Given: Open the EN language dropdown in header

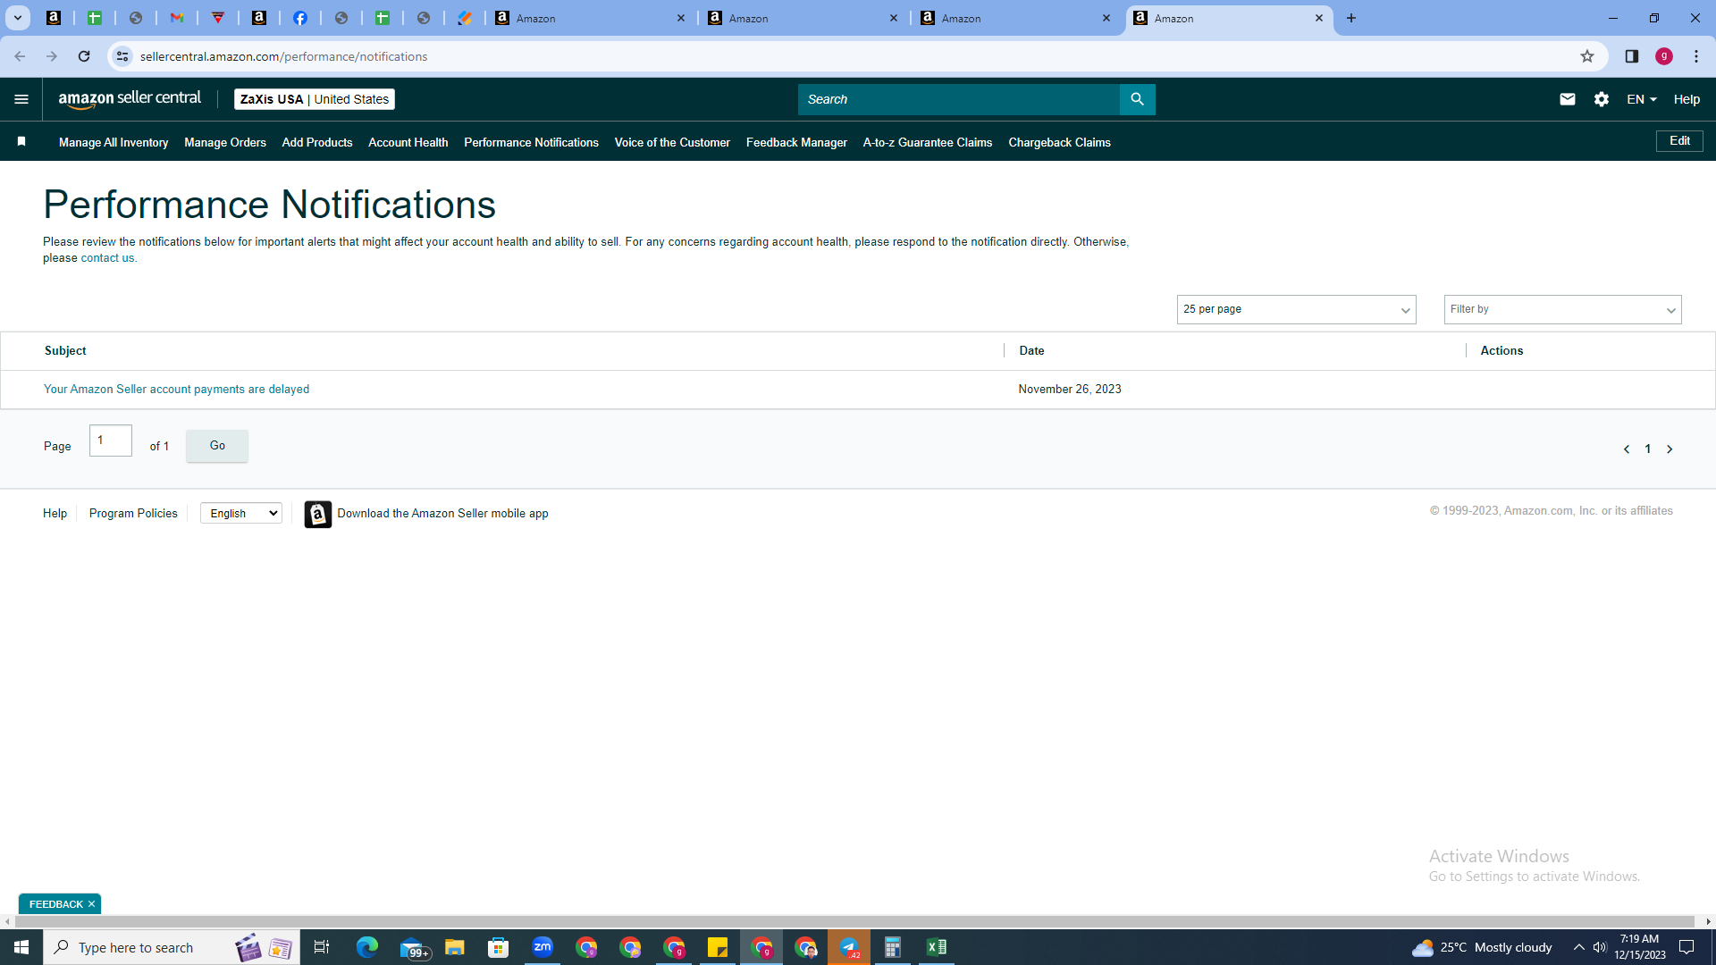Looking at the screenshot, I should 1642,99.
